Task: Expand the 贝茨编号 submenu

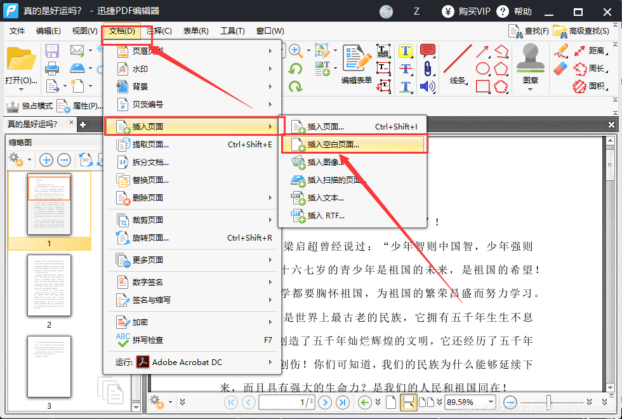Action: pyautogui.click(x=192, y=104)
